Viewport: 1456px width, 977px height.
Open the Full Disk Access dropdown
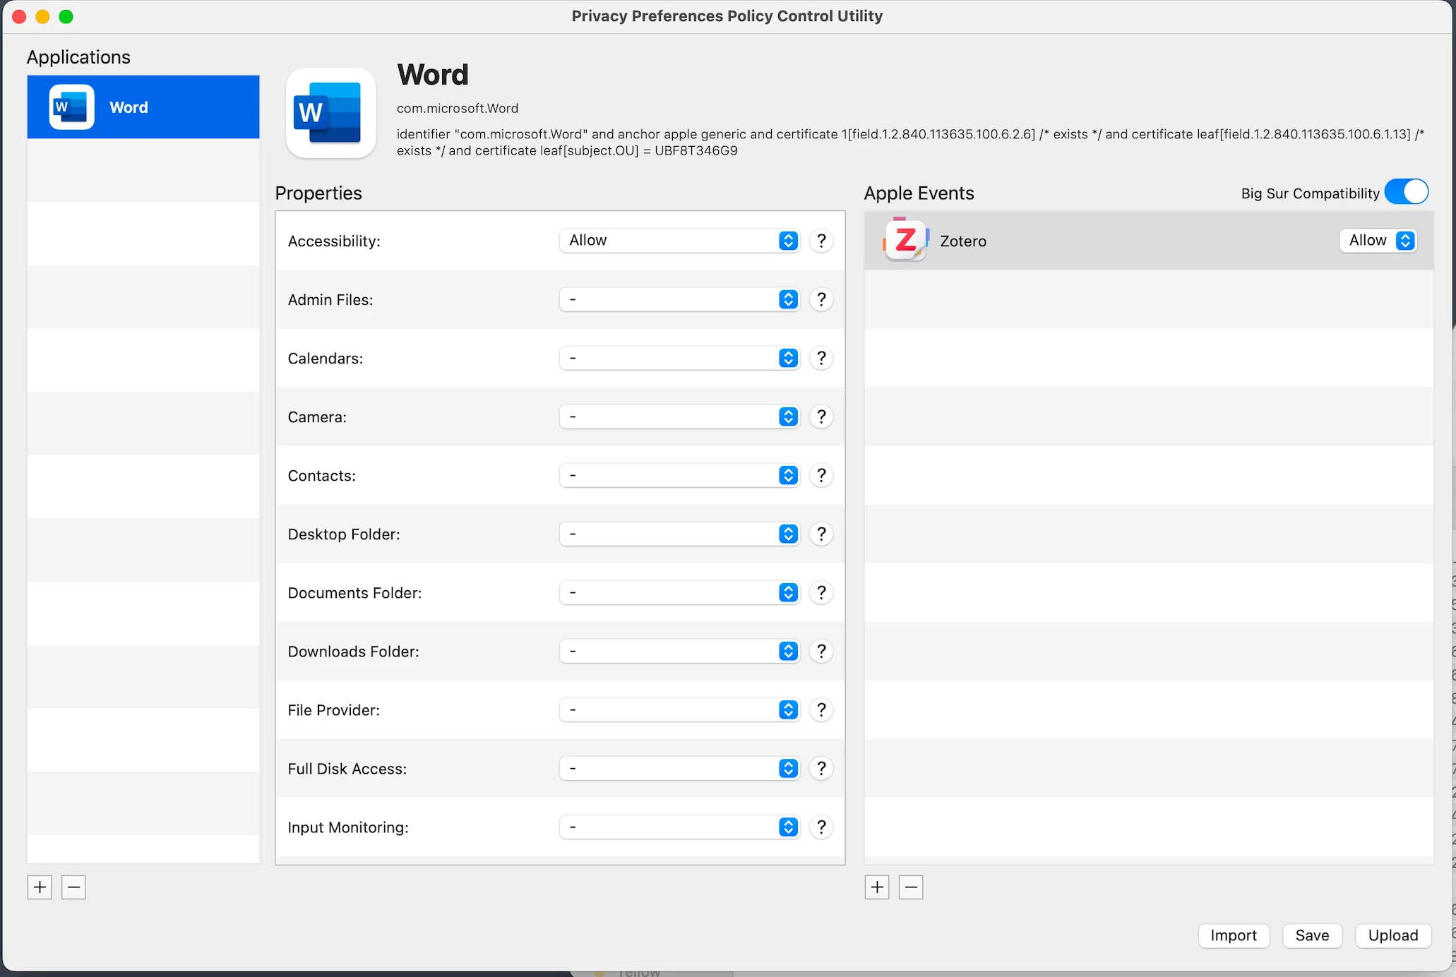pos(680,768)
